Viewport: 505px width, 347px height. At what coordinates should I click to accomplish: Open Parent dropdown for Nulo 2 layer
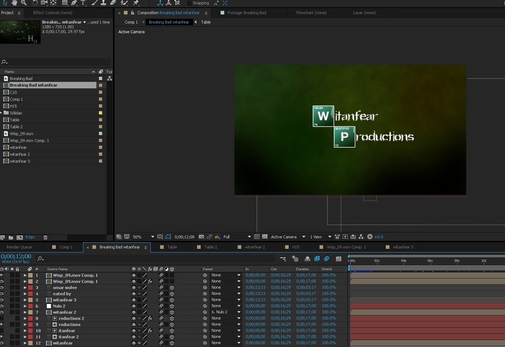click(226, 306)
